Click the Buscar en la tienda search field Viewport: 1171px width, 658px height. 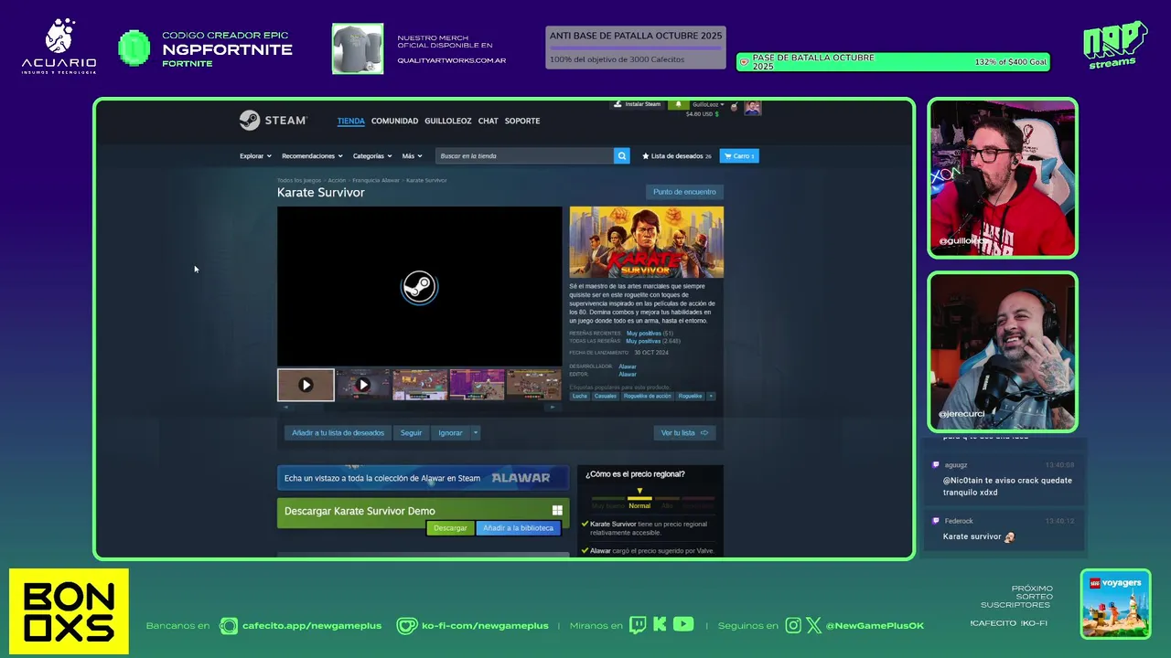tap(524, 156)
